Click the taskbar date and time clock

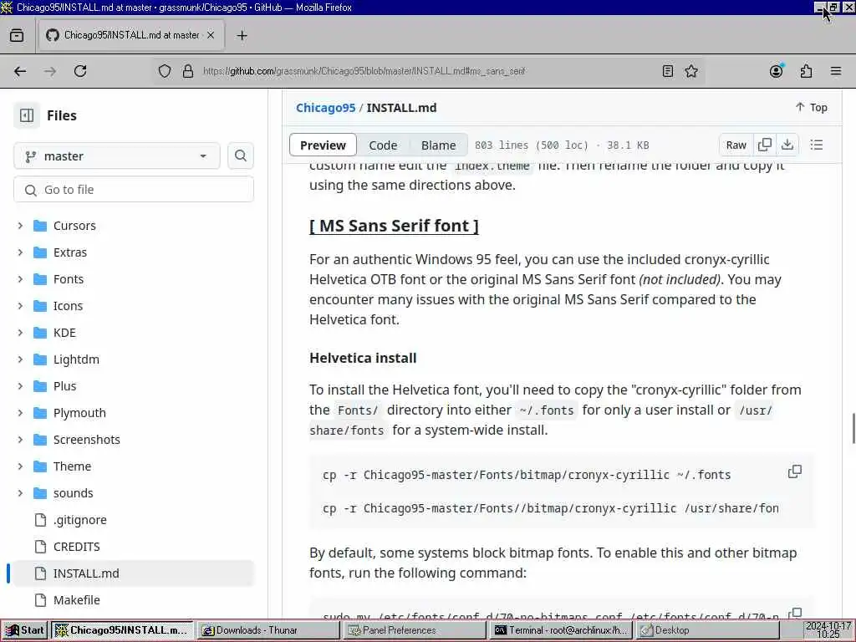(828, 630)
